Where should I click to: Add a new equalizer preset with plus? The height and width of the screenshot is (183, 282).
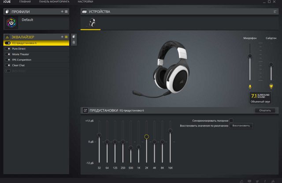(62, 37)
